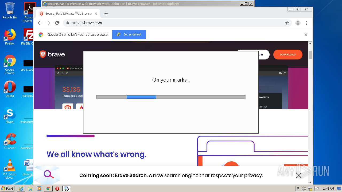Click the forward navigation arrow in Chrome
This screenshot has width=342, height=192.
48,23
